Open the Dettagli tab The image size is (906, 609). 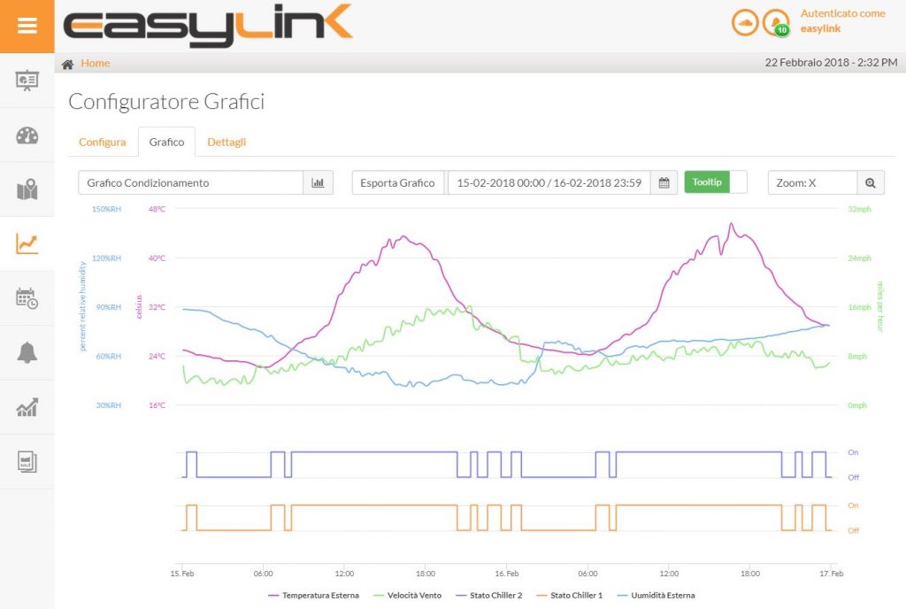[226, 142]
